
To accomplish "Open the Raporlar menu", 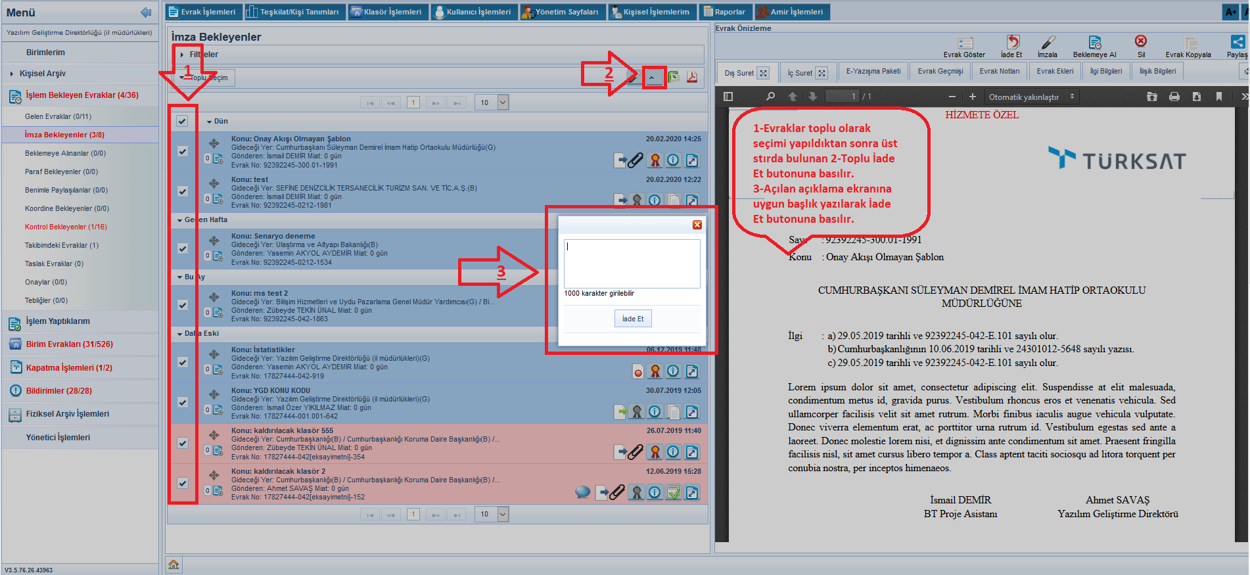I will point(725,12).
